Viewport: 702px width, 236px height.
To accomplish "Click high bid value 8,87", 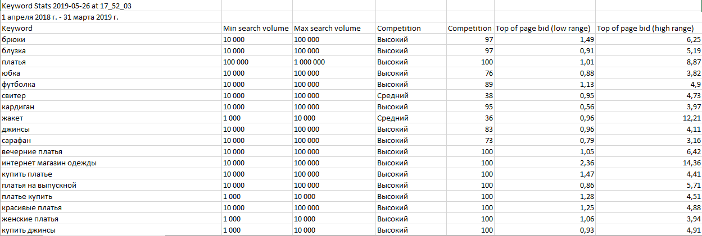I will coord(649,62).
